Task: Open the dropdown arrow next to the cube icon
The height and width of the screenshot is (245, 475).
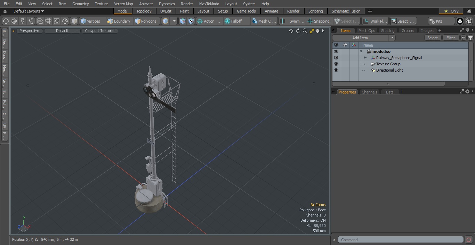Action: click(x=175, y=21)
